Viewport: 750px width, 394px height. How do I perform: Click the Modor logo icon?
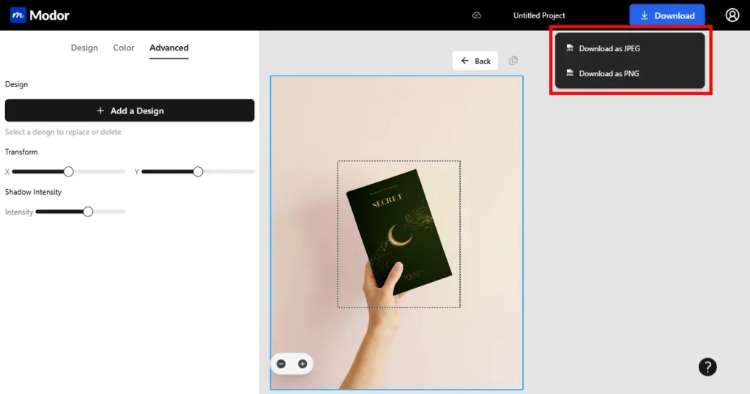point(18,15)
